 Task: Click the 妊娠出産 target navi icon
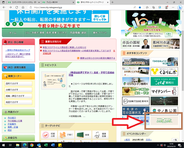pos(49,135)
